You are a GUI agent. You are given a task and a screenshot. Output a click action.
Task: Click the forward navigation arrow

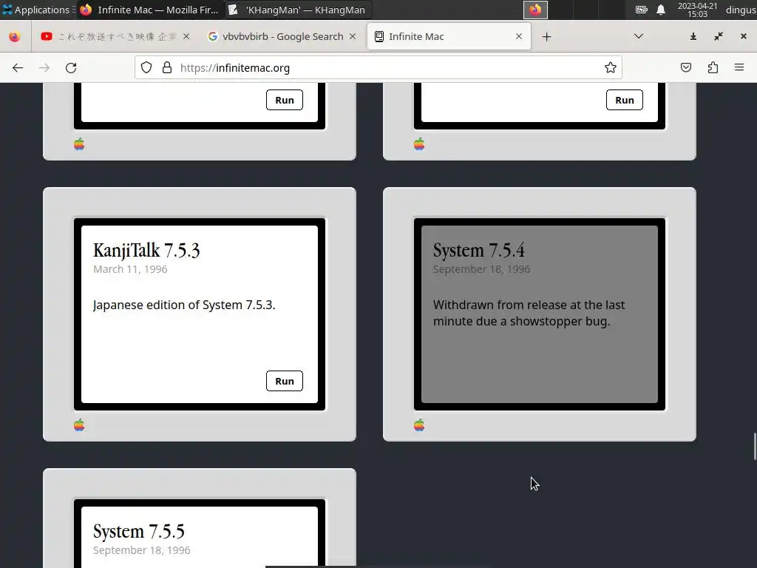tap(44, 67)
